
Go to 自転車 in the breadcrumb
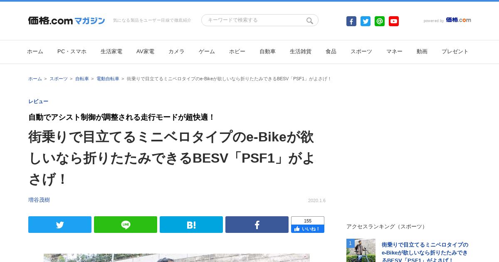[82, 79]
